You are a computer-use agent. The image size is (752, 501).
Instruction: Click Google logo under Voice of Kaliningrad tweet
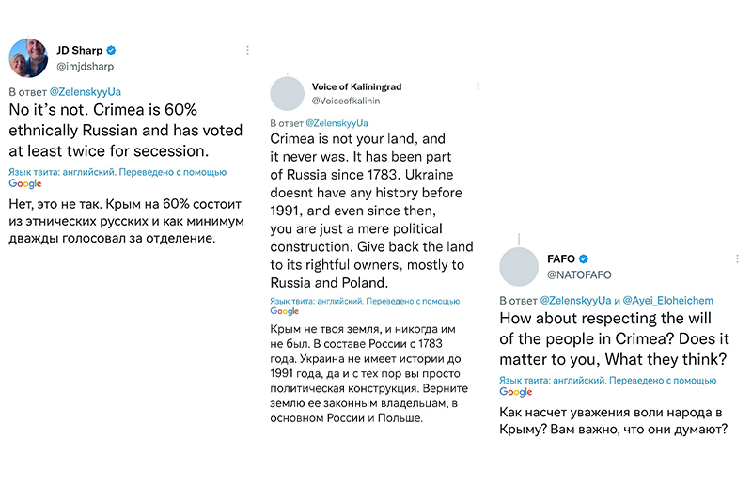pyautogui.click(x=285, y=311)
